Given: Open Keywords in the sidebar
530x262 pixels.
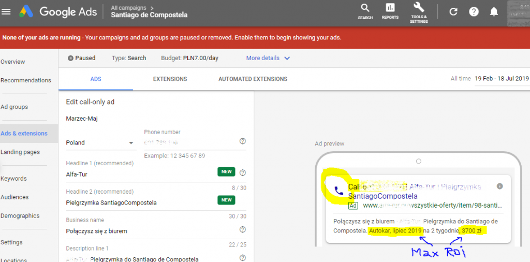Looking at the screenshot, I should [13, 179].
